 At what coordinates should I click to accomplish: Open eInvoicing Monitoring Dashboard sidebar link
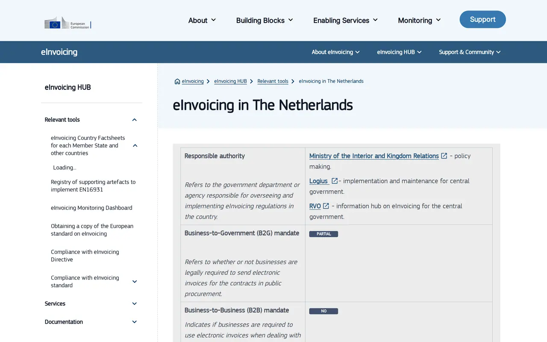pos(91,208)
